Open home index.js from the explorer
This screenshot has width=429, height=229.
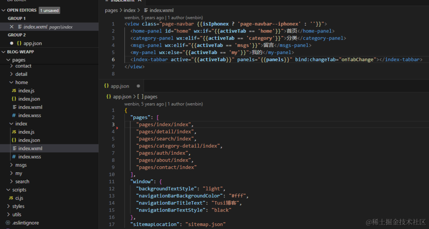[26, 90]
